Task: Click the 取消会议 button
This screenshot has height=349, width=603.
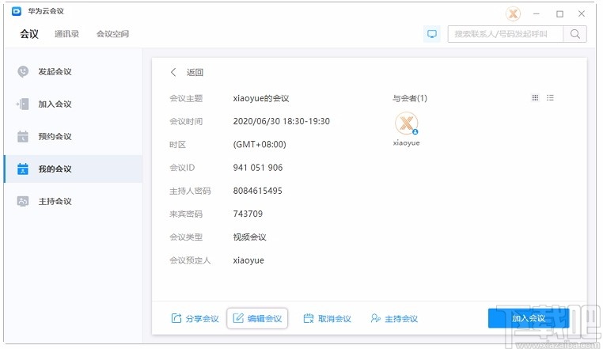Action: click(328, 319)
